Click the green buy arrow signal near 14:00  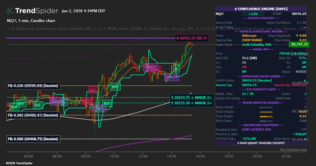(176, 69)
